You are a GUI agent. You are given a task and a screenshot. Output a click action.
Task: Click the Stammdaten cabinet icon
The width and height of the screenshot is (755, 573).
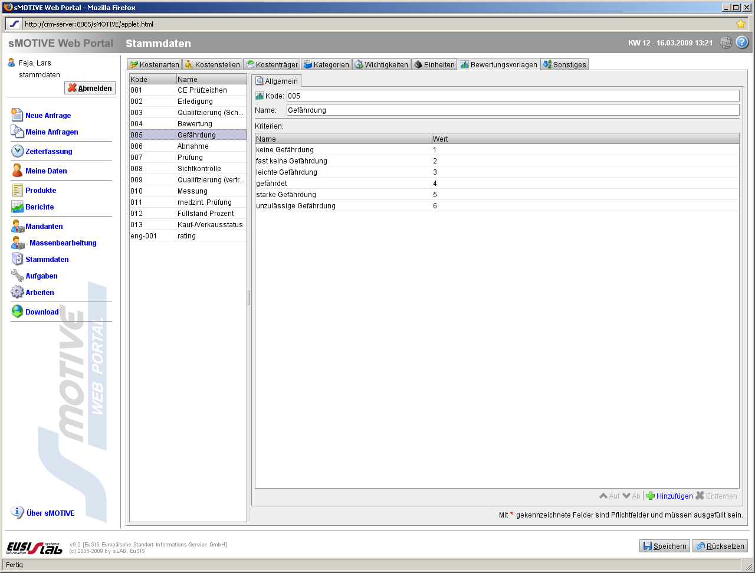pyautogui.click(x=17, y=259)
